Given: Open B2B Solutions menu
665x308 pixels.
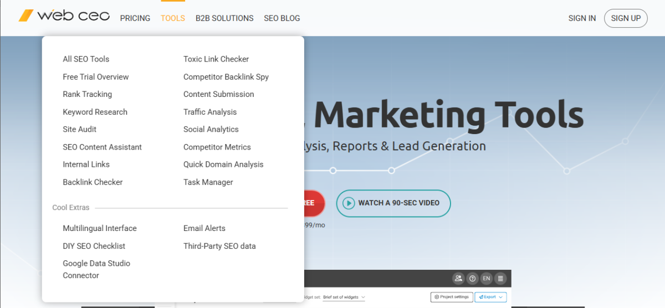Looking at the screenshot, I should (x=224, y=18).
